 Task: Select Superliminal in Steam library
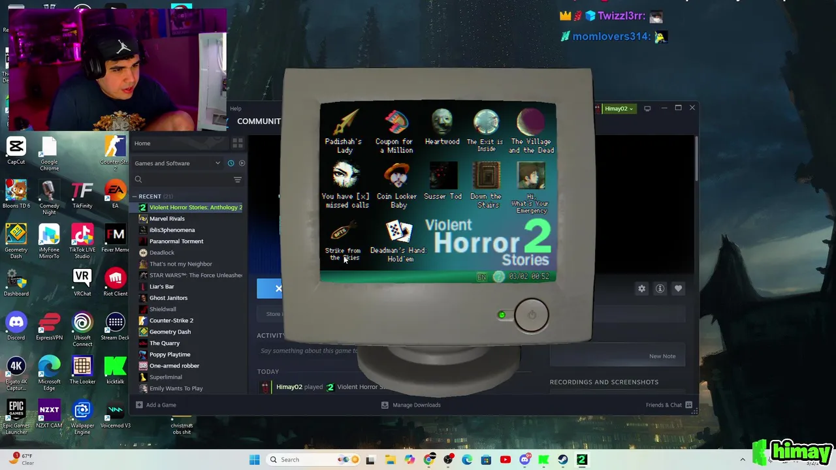click(x=166, y=377)
